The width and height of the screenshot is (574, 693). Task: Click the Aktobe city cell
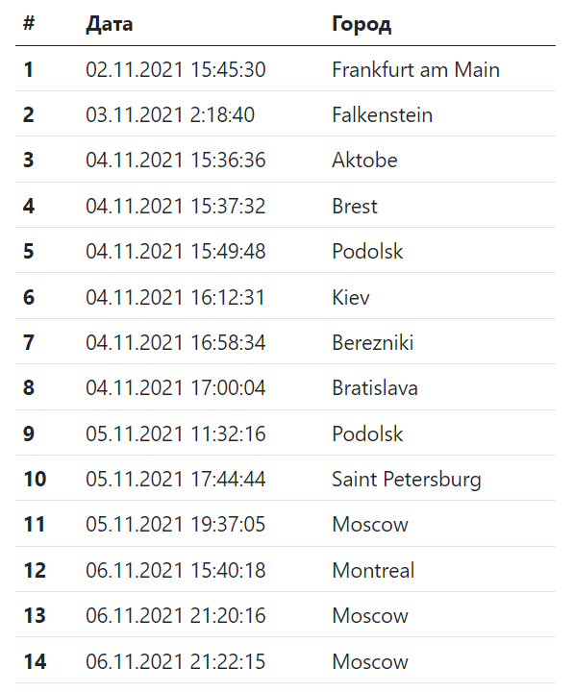coord(364,161)
